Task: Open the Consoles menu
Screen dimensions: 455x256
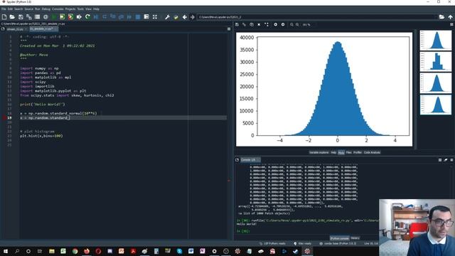Action: click(58, 9)
